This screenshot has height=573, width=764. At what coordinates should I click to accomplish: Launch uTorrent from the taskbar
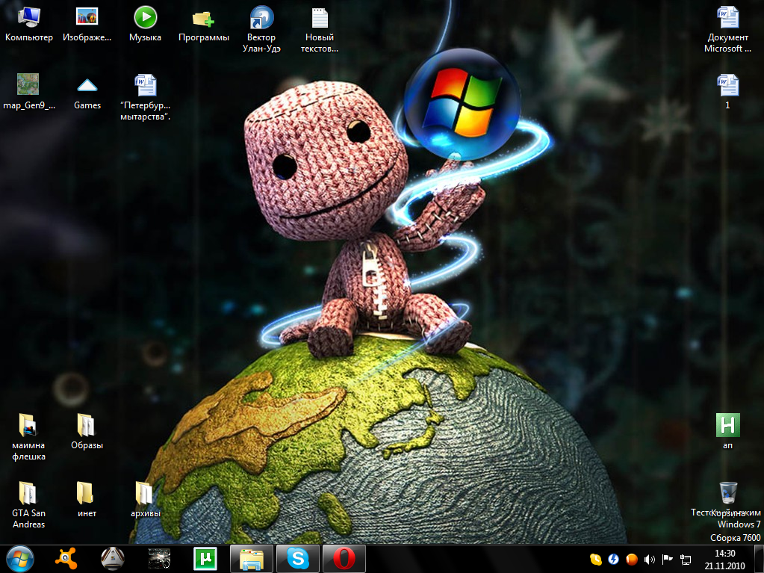coord(205,558)
